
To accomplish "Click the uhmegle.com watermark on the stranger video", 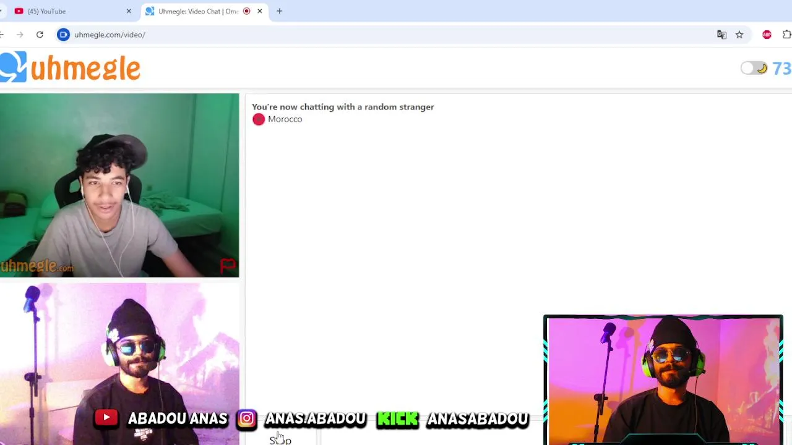I will click(37, 266).
